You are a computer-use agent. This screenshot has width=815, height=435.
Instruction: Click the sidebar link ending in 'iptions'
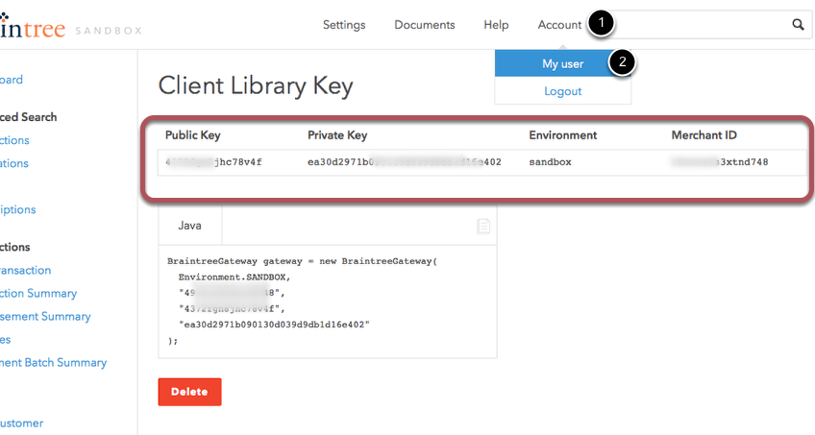click(x=17, y=209)
